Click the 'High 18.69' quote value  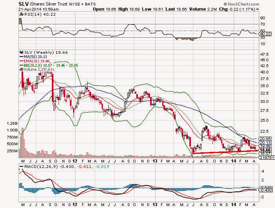pyautogui.click(x=129, y=9)
